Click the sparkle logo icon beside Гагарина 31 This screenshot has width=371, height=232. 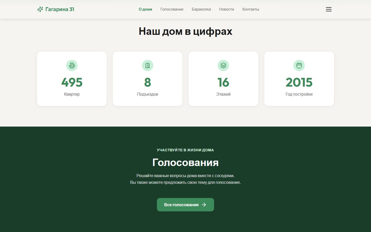tap(40, 9)
